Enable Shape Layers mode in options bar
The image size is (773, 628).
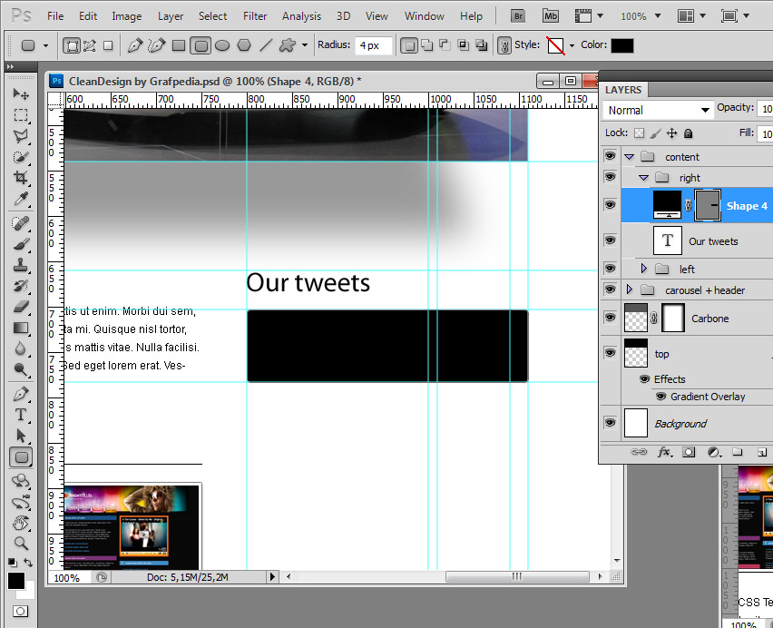click(x=72, y=46)
